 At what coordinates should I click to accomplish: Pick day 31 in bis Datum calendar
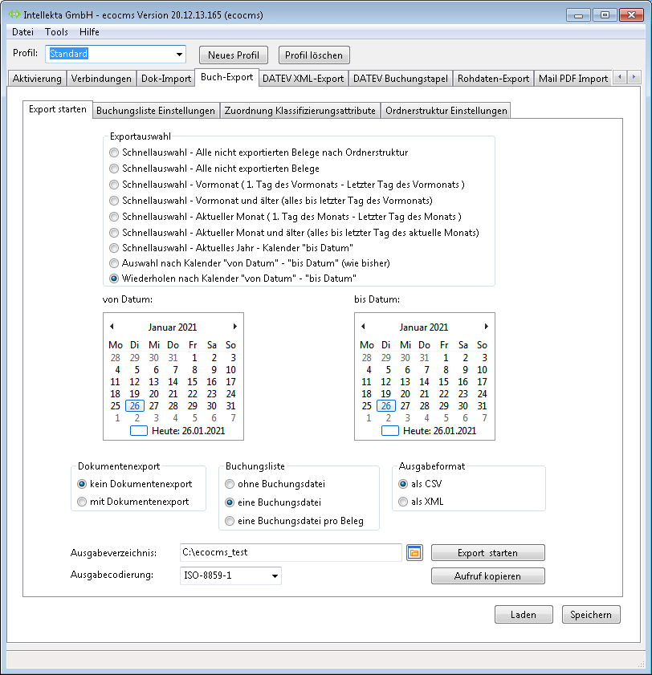(x=482, y=406)
